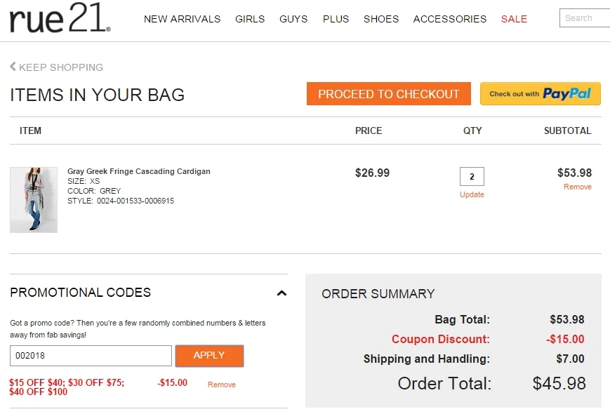This screenshot has height=414, width=610.
Task: Open the Sale section
Action: tap(514, 19)
